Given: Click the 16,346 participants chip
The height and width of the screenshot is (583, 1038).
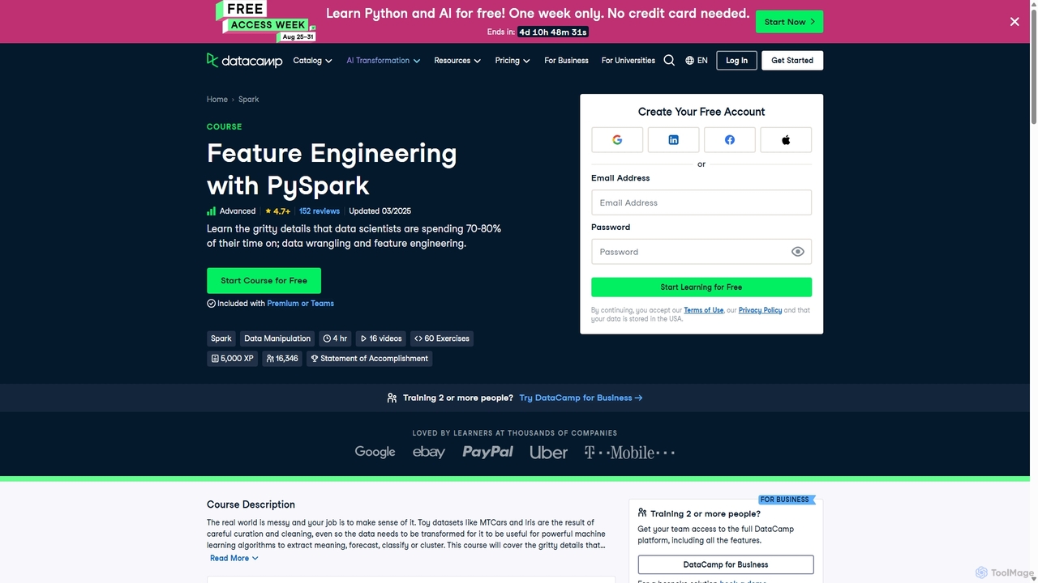Looking at the screenshot, I should pos(282,358).
